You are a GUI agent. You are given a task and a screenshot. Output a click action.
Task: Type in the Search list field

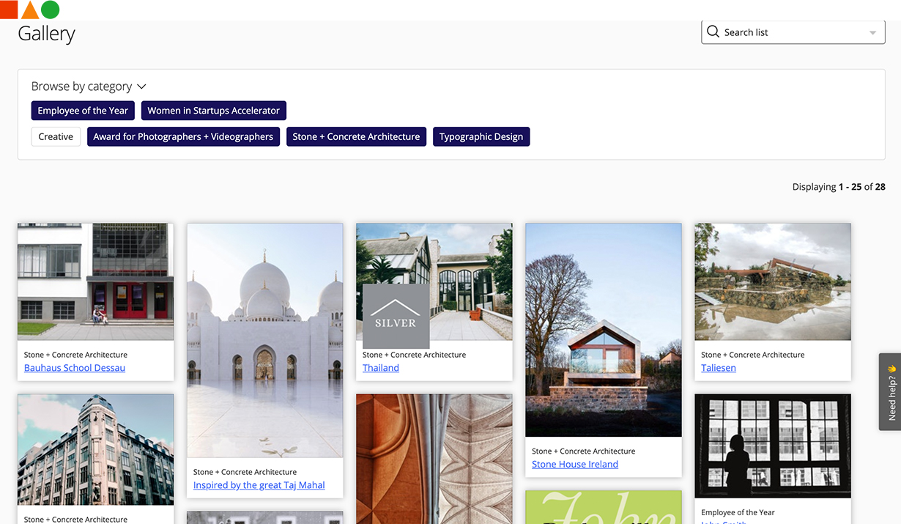791,32
